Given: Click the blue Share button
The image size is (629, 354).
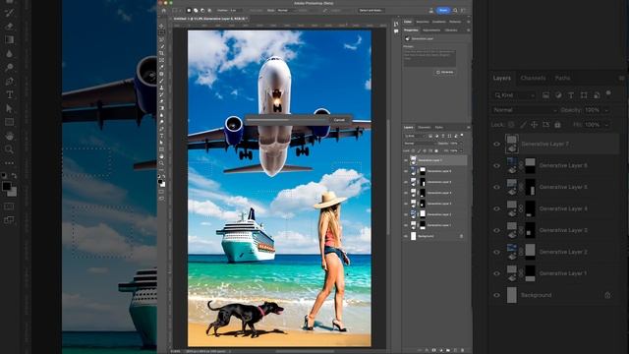Looking at the screenshot, I should coord(443,11).
